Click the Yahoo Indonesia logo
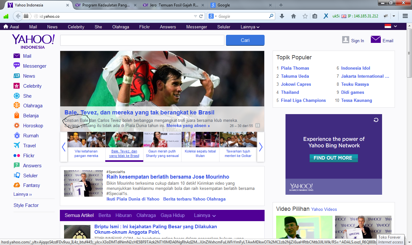412x245 pixels. coord(33,42)
